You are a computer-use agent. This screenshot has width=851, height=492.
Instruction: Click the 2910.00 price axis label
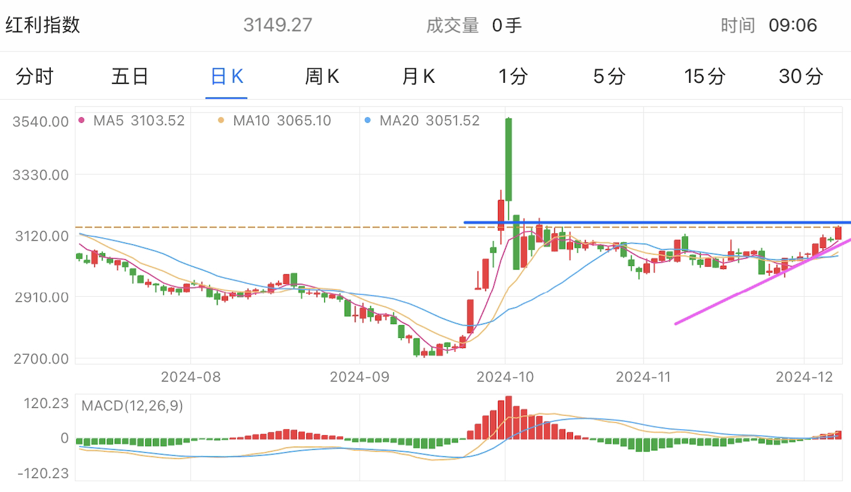40,297
